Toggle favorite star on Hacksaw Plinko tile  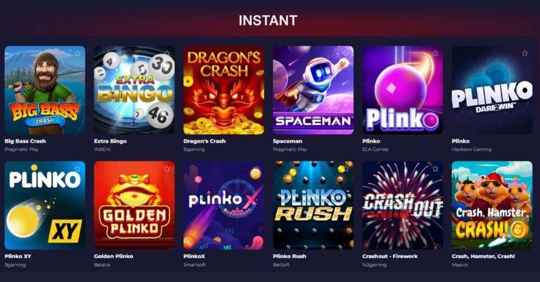(x=525, y=53)
